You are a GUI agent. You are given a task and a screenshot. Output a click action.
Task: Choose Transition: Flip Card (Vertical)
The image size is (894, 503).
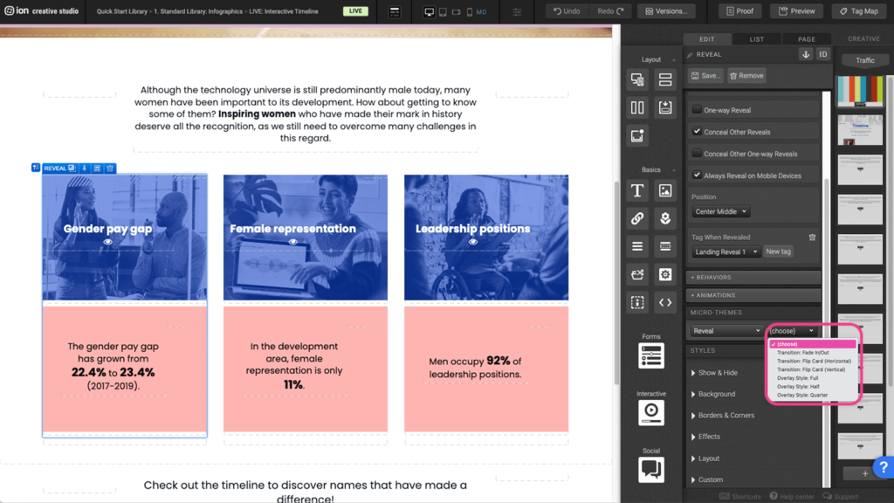click(813, 369)
